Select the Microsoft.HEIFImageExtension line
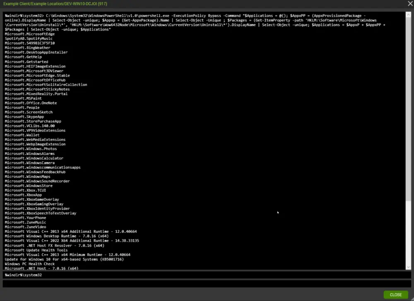 tap(35, 66)
